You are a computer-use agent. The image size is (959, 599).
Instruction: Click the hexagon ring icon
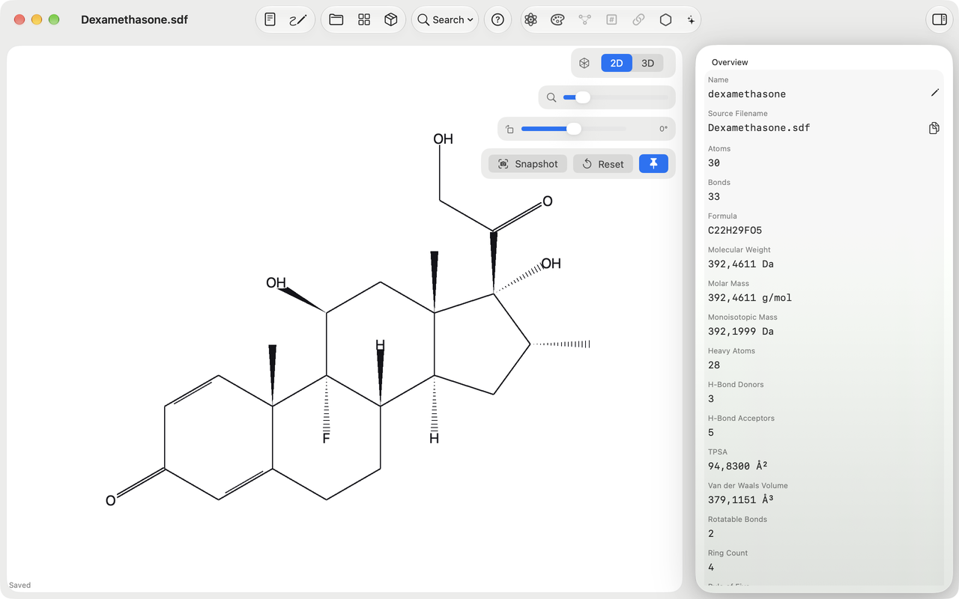point(665,19)
